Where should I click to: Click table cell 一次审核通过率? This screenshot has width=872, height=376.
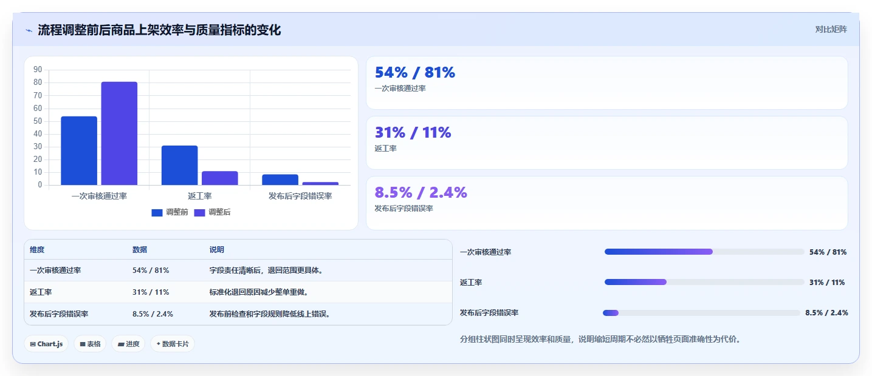point(55,270)
